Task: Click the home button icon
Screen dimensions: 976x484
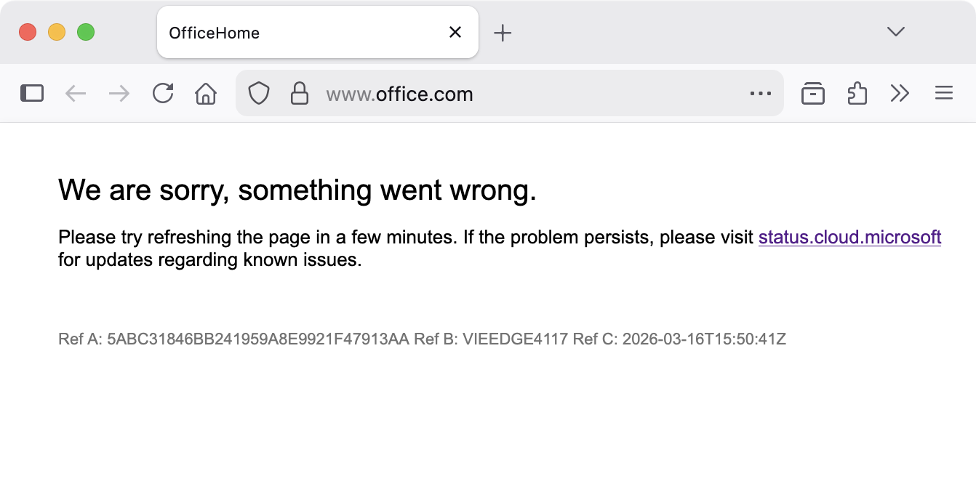Action: [205, 93]
